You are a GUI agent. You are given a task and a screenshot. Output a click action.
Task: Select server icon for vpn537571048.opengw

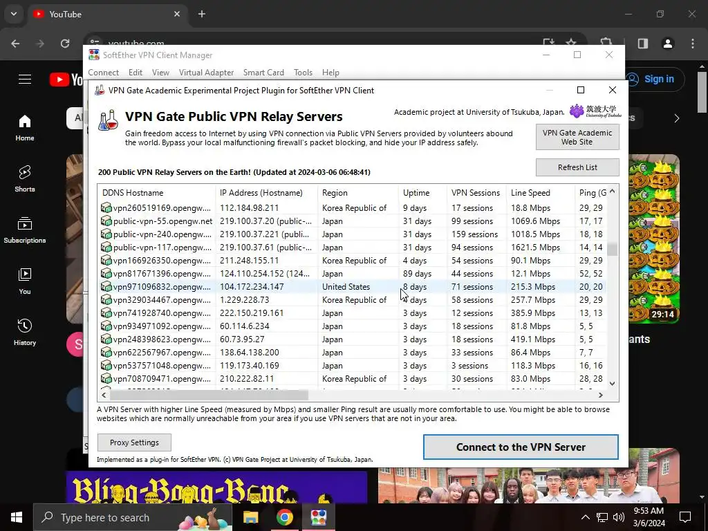[106, 365]
